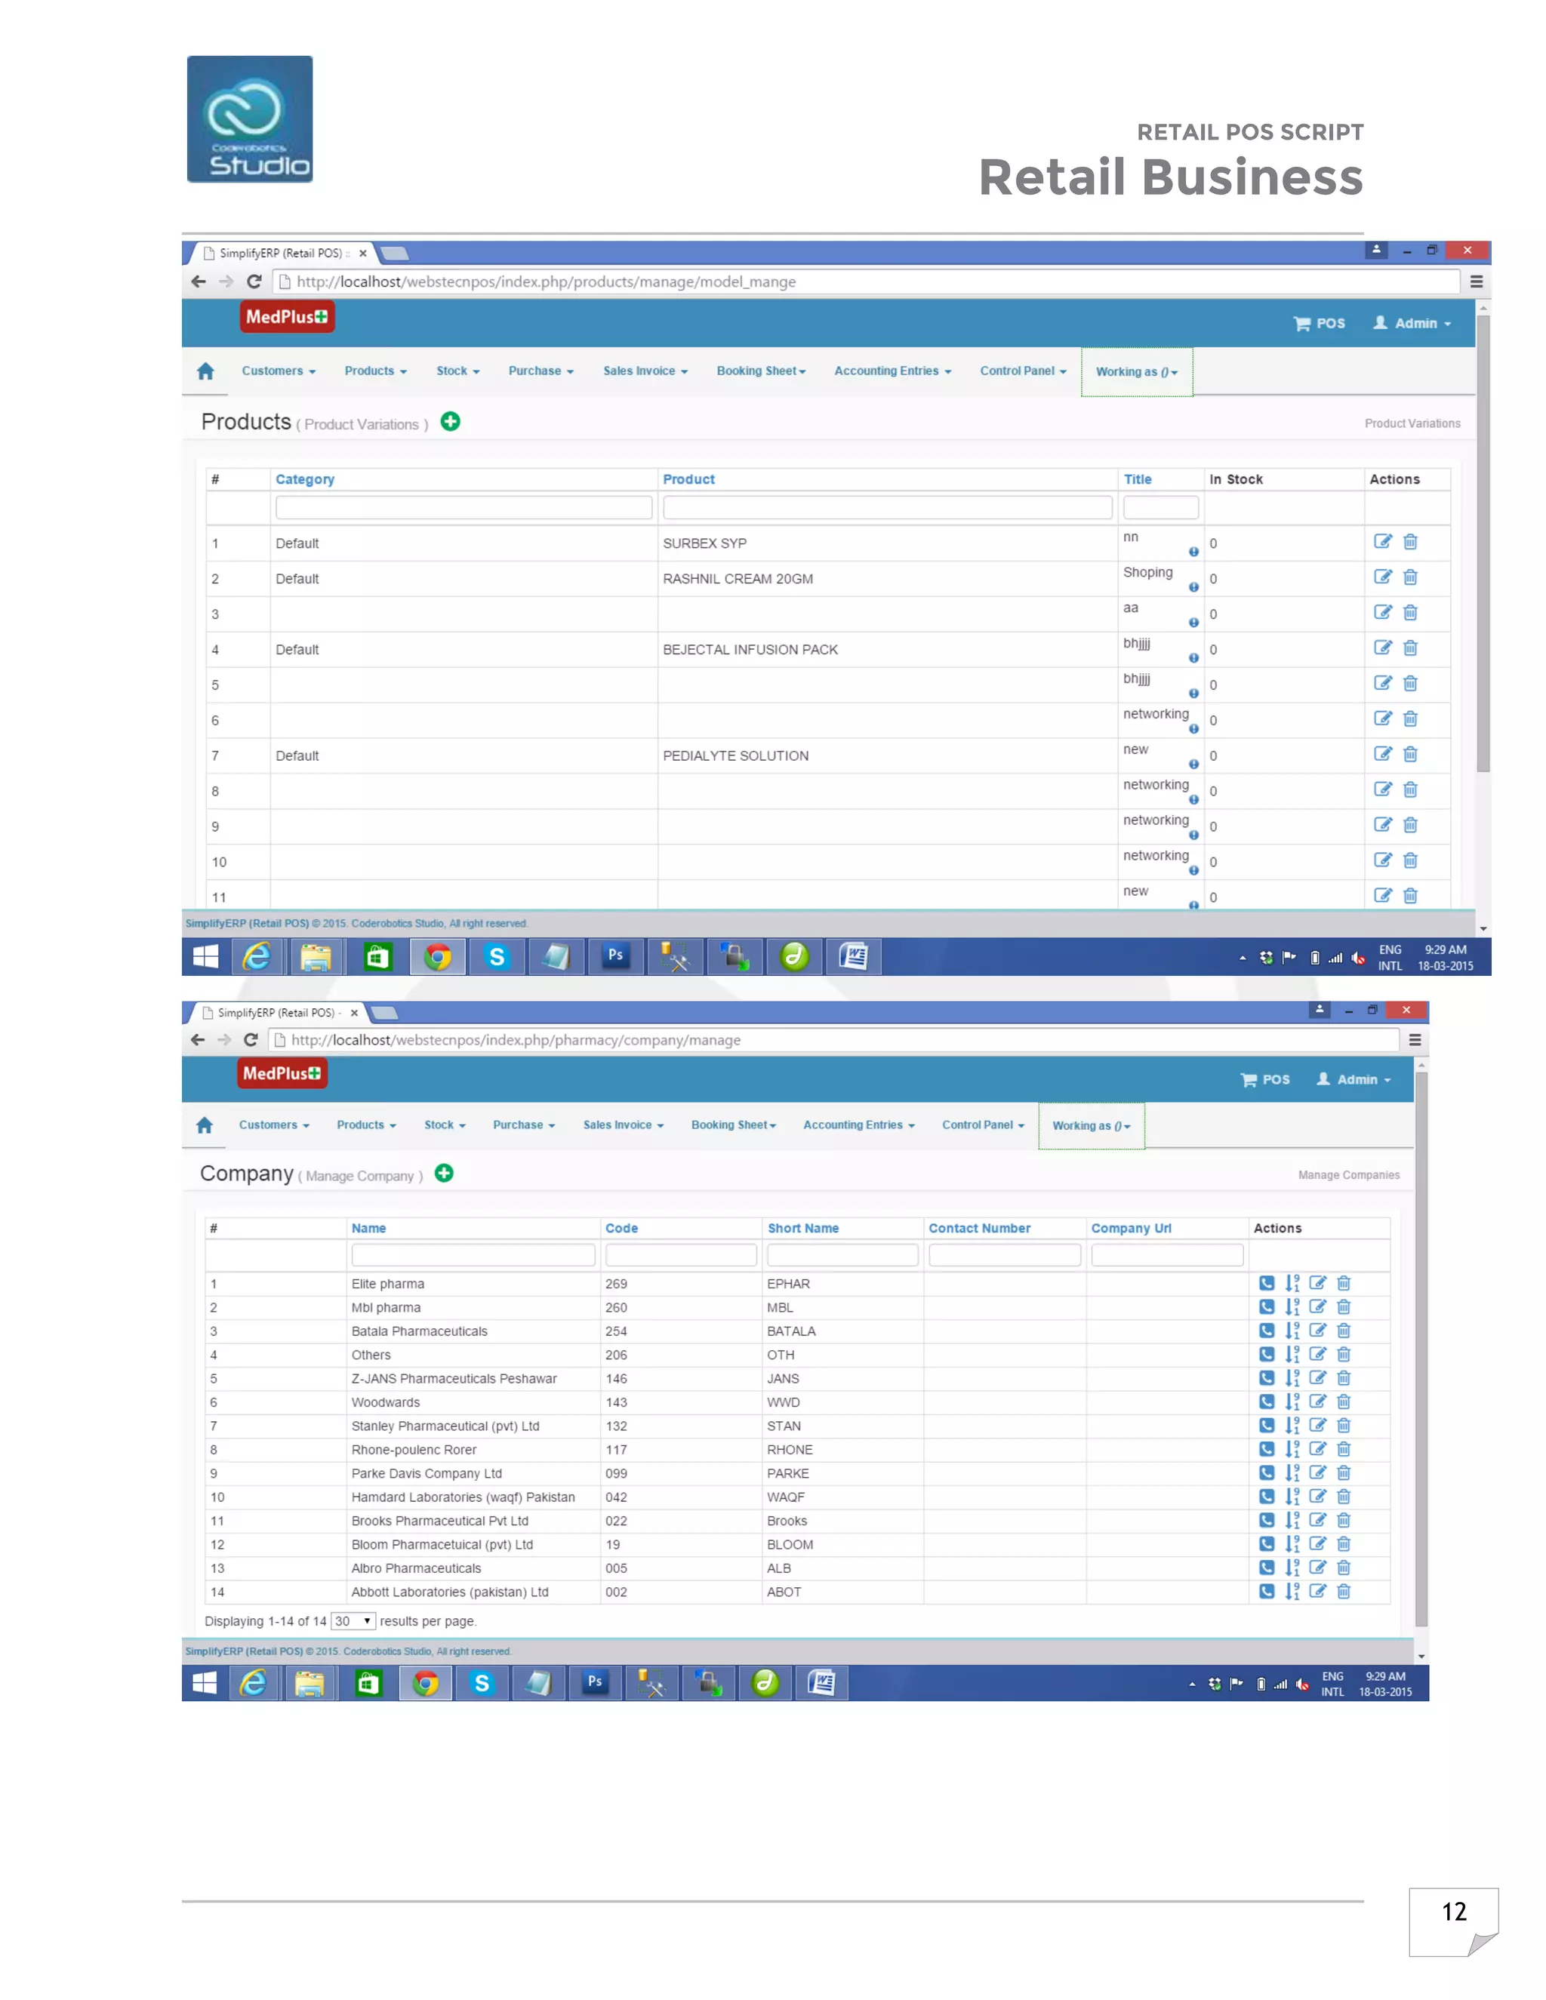Sort products by Product column
This screenshot has width=1546, height=2000.
[688, 479]
